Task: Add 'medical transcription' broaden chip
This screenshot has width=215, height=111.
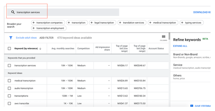Action: point(163,23)
